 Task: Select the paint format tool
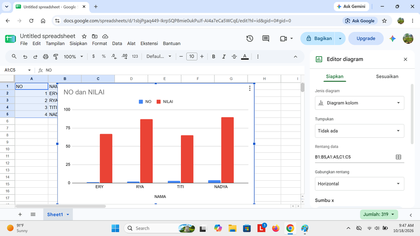point(56,57)
